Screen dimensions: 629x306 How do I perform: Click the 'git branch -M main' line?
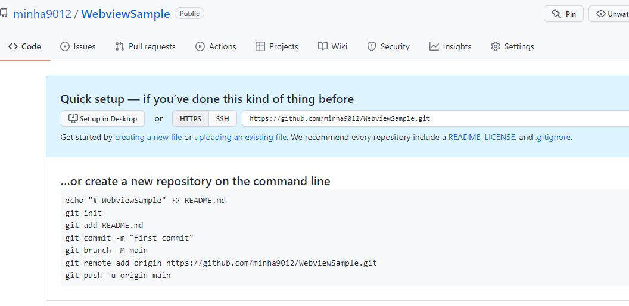point(106,251)
